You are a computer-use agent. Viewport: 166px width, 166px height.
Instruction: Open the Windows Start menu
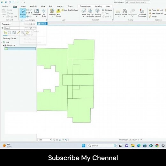click(84, 146)
